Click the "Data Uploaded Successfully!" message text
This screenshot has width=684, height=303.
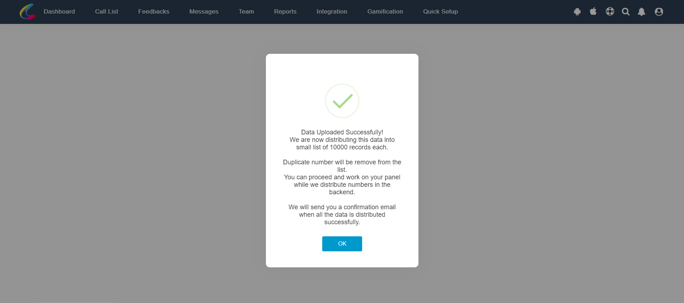click(342, 132)
